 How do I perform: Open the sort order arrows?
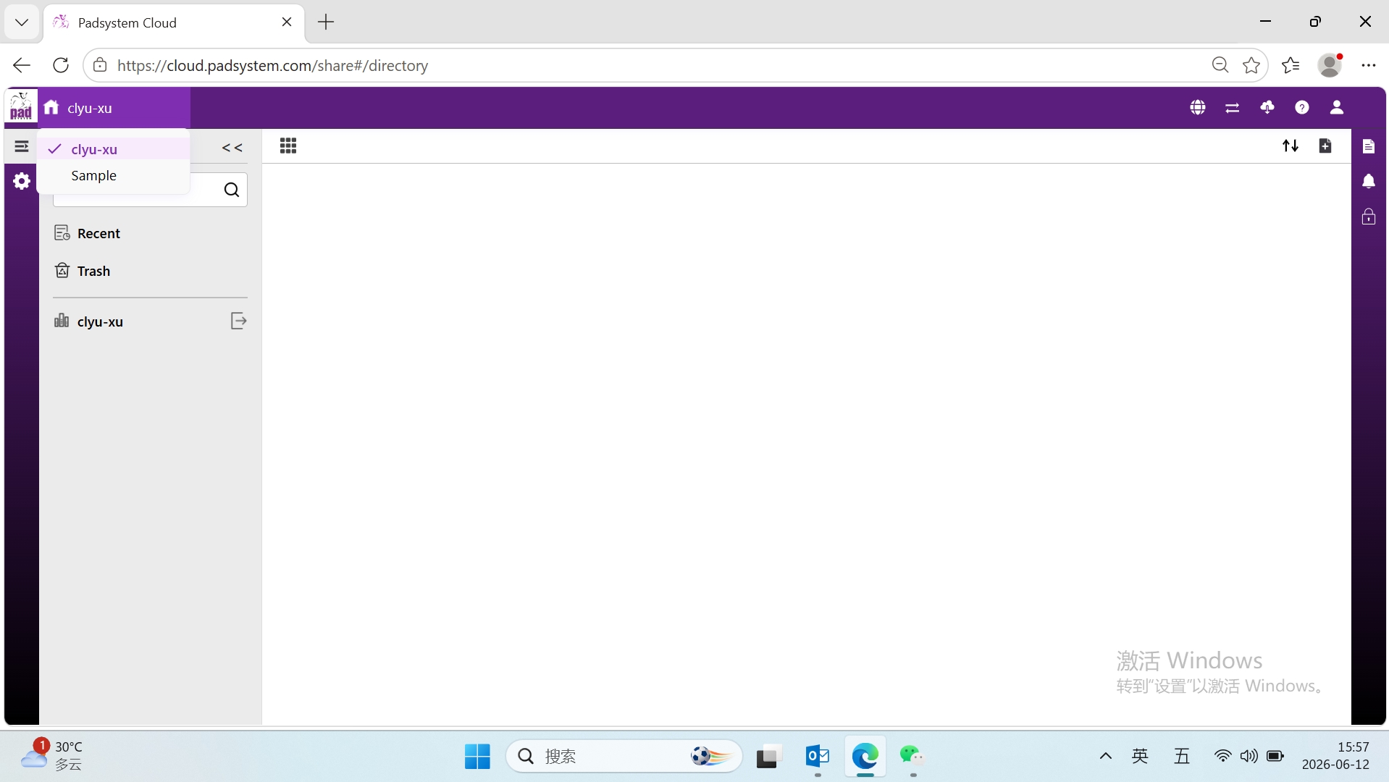tap(1291, 146)
